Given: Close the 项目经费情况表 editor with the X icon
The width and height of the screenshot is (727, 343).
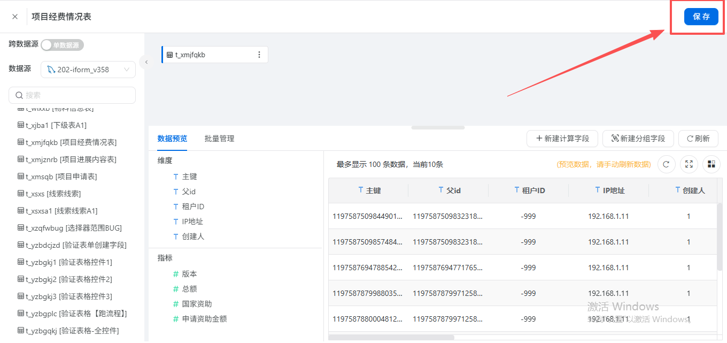Looking at the screenshot, I should (15, 17).
